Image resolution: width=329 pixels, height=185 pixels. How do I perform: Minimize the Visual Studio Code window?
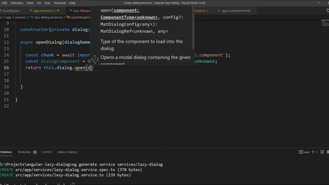pos(319,3)
